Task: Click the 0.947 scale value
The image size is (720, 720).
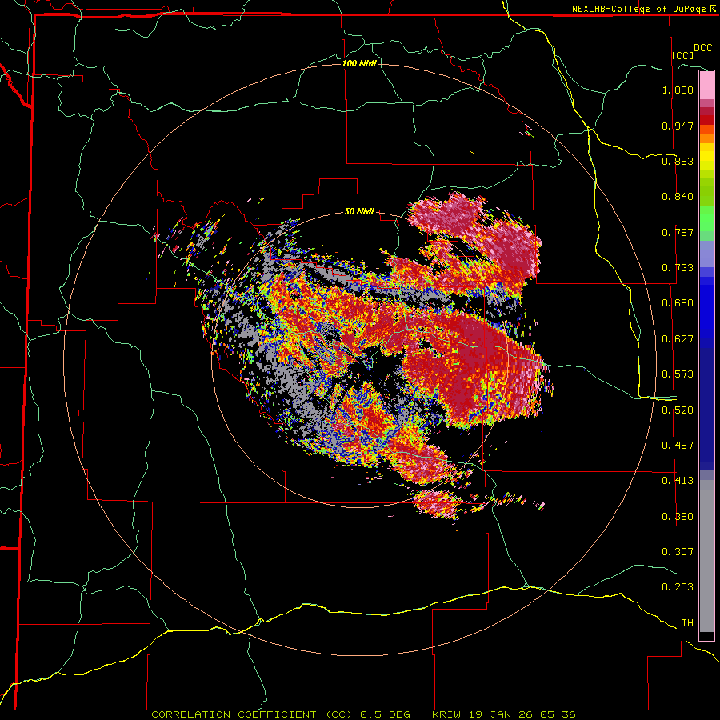Action: 678,126
